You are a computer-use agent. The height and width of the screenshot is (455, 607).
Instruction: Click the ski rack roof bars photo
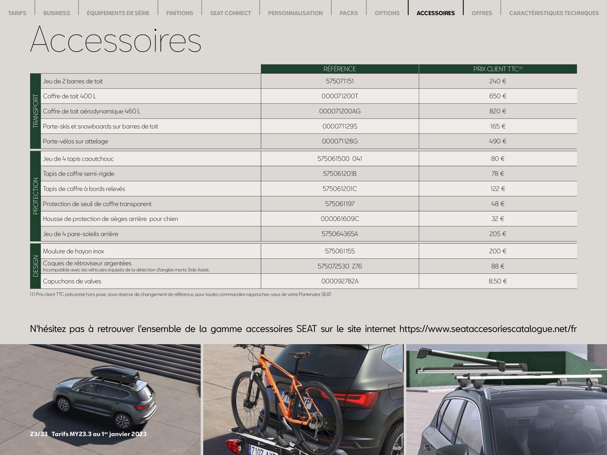506,399
